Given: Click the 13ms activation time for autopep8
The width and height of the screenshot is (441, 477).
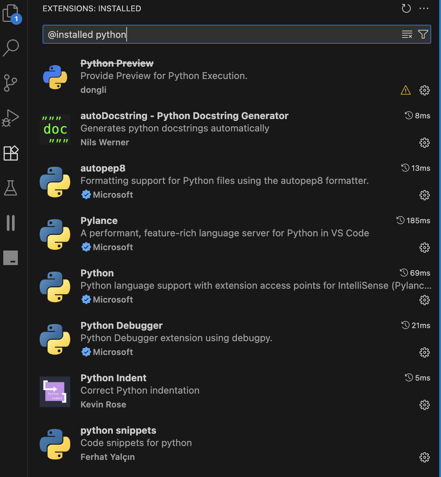Looking at the screenshot, I should coord(416,168).
